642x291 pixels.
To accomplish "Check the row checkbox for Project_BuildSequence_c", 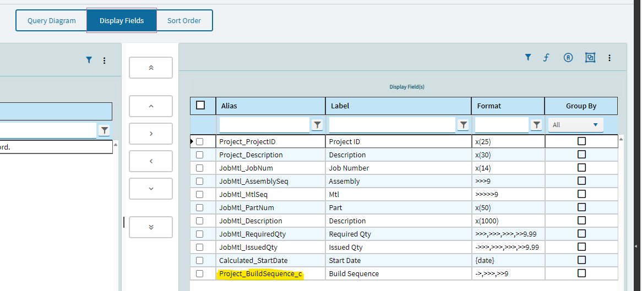I will 199,274.
